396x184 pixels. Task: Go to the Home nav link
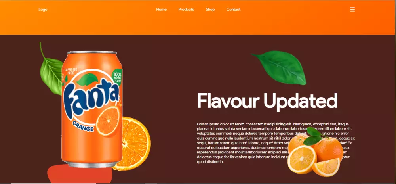point(162,10)
